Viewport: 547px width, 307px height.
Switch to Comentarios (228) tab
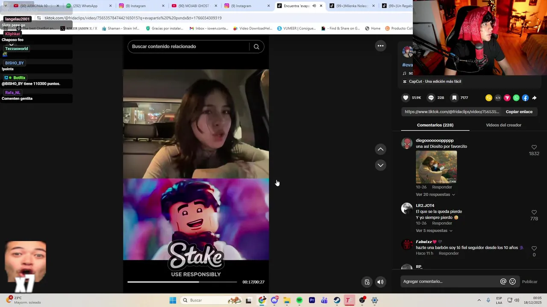click(435, 125)
